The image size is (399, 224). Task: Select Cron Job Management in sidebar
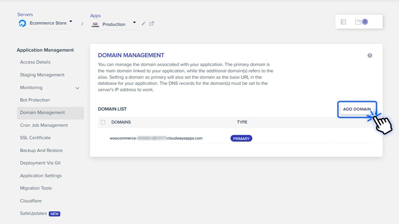click(x=44, y=125)
